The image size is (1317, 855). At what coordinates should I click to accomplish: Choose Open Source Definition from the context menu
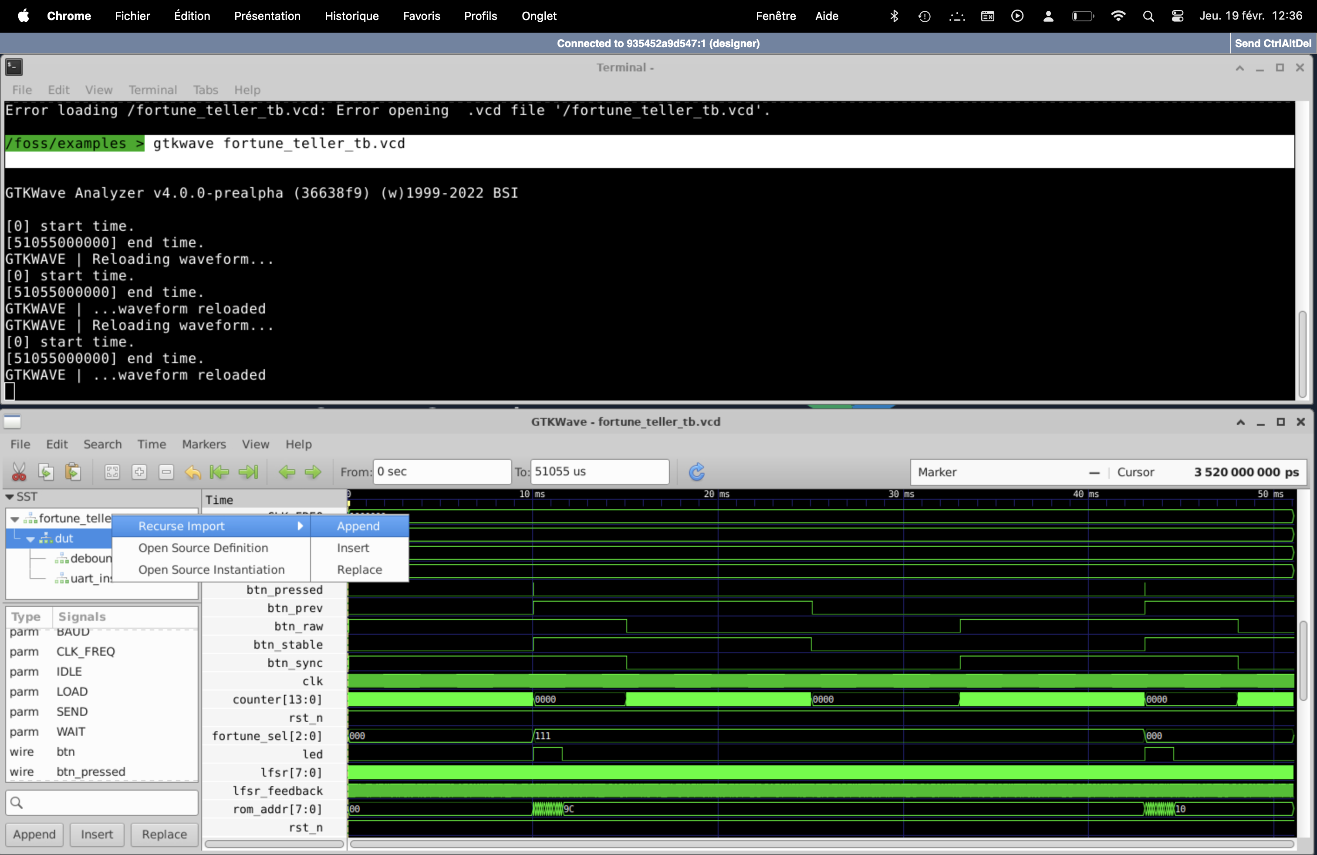[x=203, y=548]
